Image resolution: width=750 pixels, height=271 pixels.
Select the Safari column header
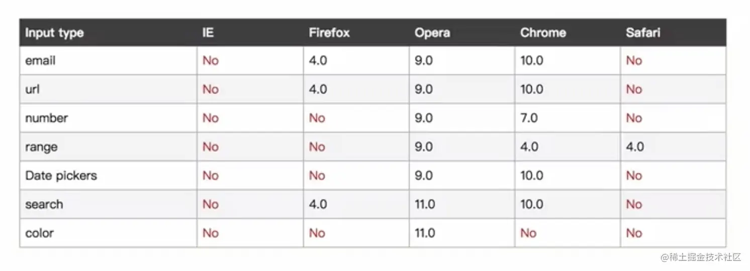click(643, 33)
